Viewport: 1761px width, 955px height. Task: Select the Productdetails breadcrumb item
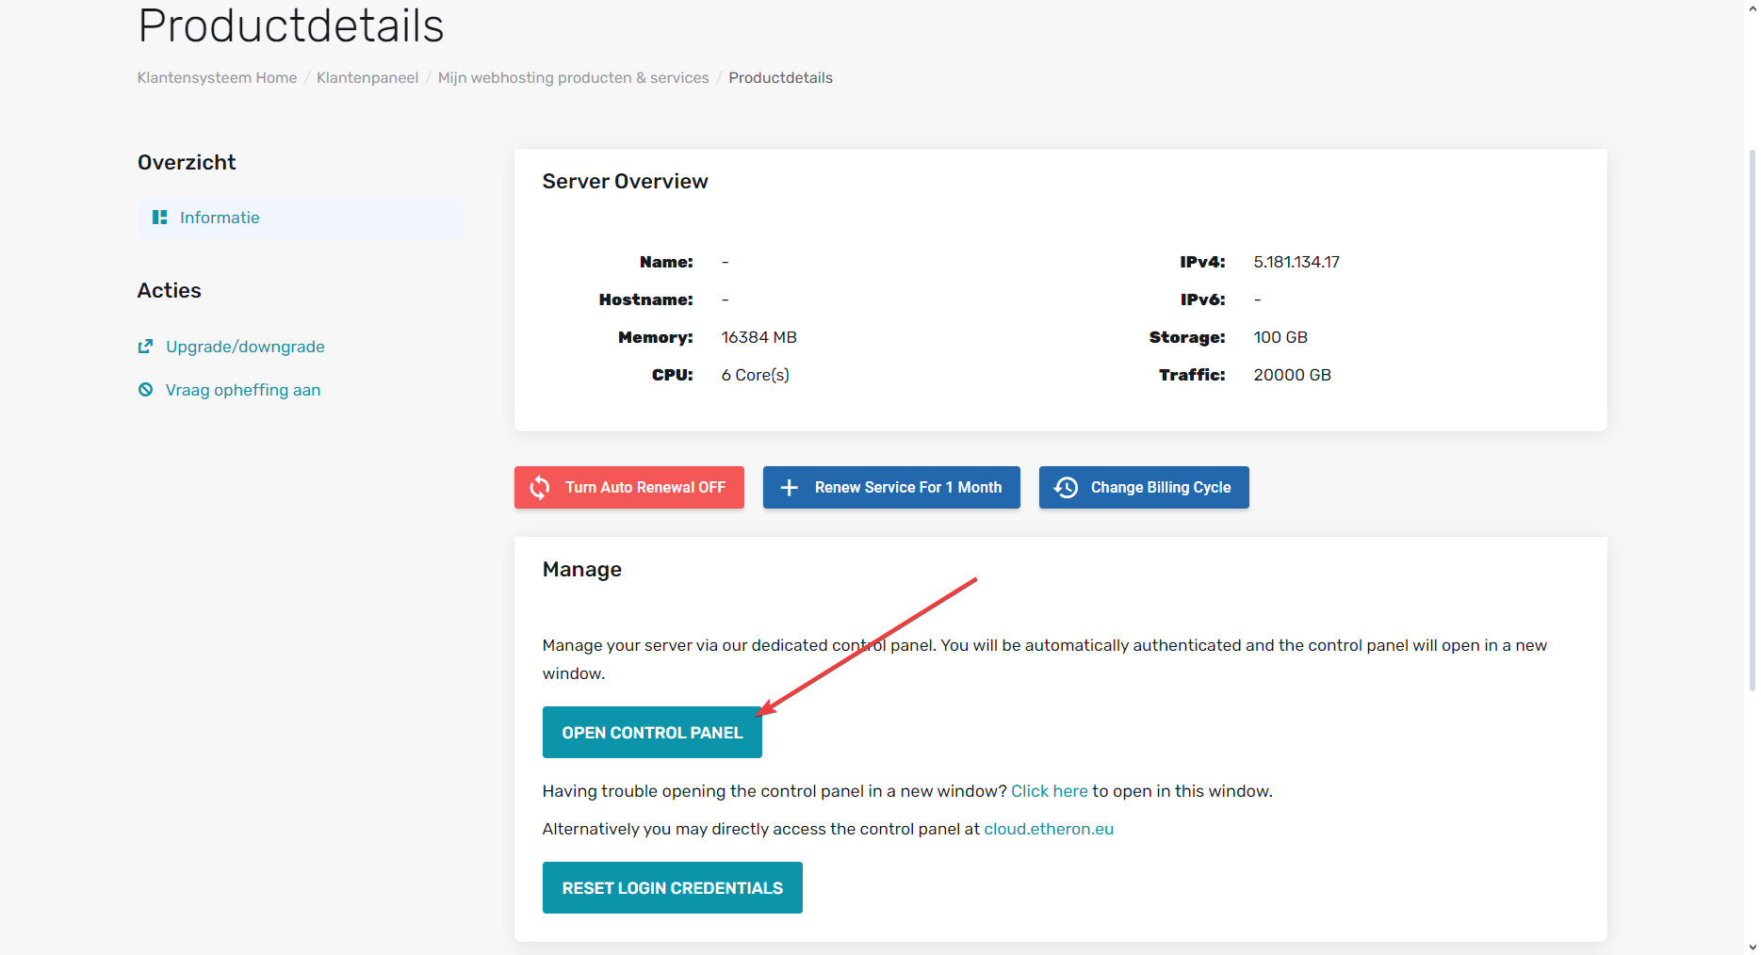point(780,78)
